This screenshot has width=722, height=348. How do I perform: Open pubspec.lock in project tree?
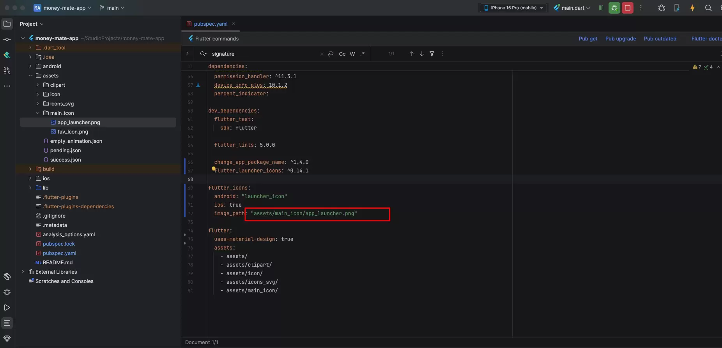click(58, 244)
